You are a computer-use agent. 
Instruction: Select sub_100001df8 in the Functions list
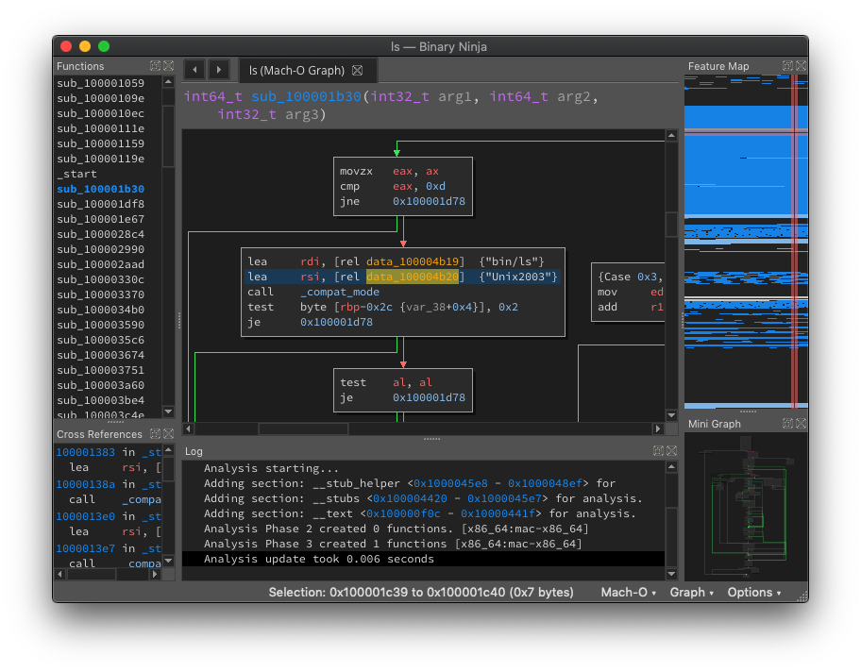coord(100,204)
